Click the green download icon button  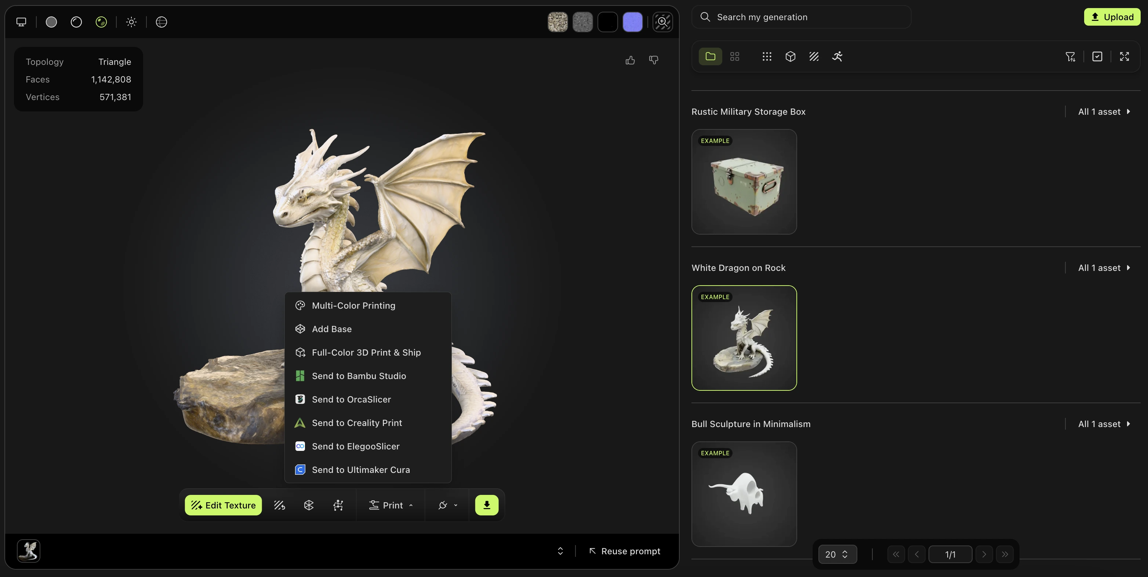486,505
